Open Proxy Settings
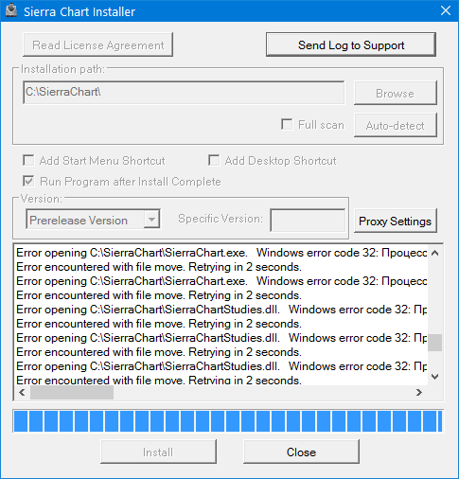This screenshot has width=459, height=479. coord(396,221)
